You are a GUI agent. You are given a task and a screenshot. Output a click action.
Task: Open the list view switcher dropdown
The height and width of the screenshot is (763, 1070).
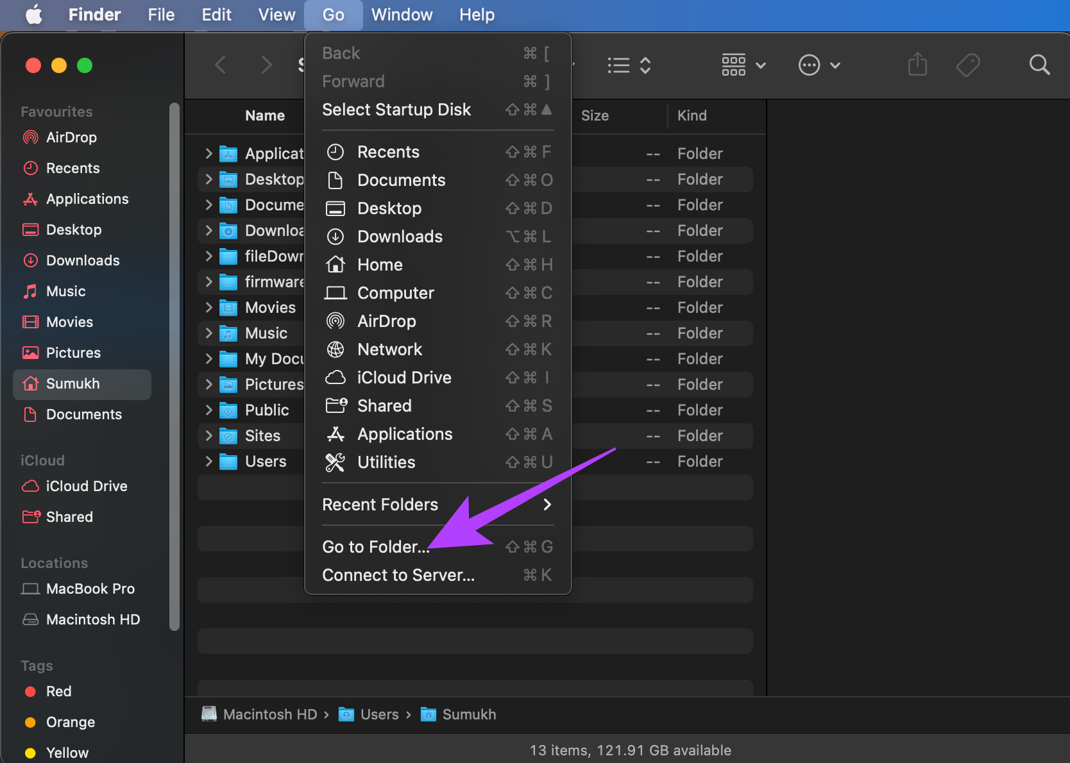coord(629,65)
